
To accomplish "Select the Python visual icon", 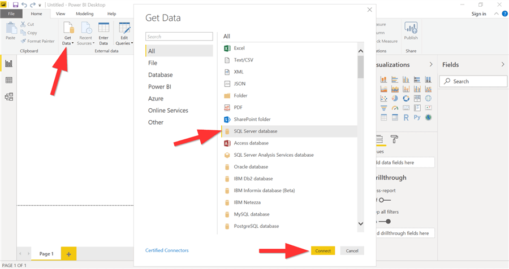I will 417,117.
